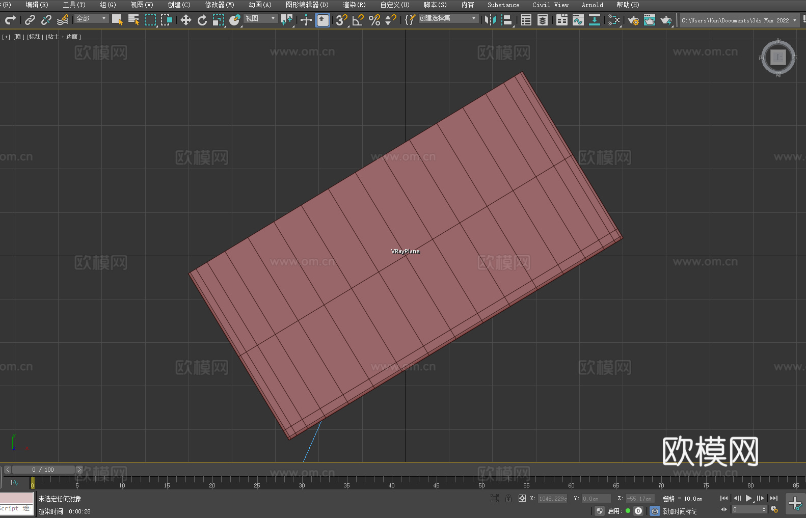Screen dimensions: 806x518
Task: Click the Align tool icon
Action: (507, 20)
